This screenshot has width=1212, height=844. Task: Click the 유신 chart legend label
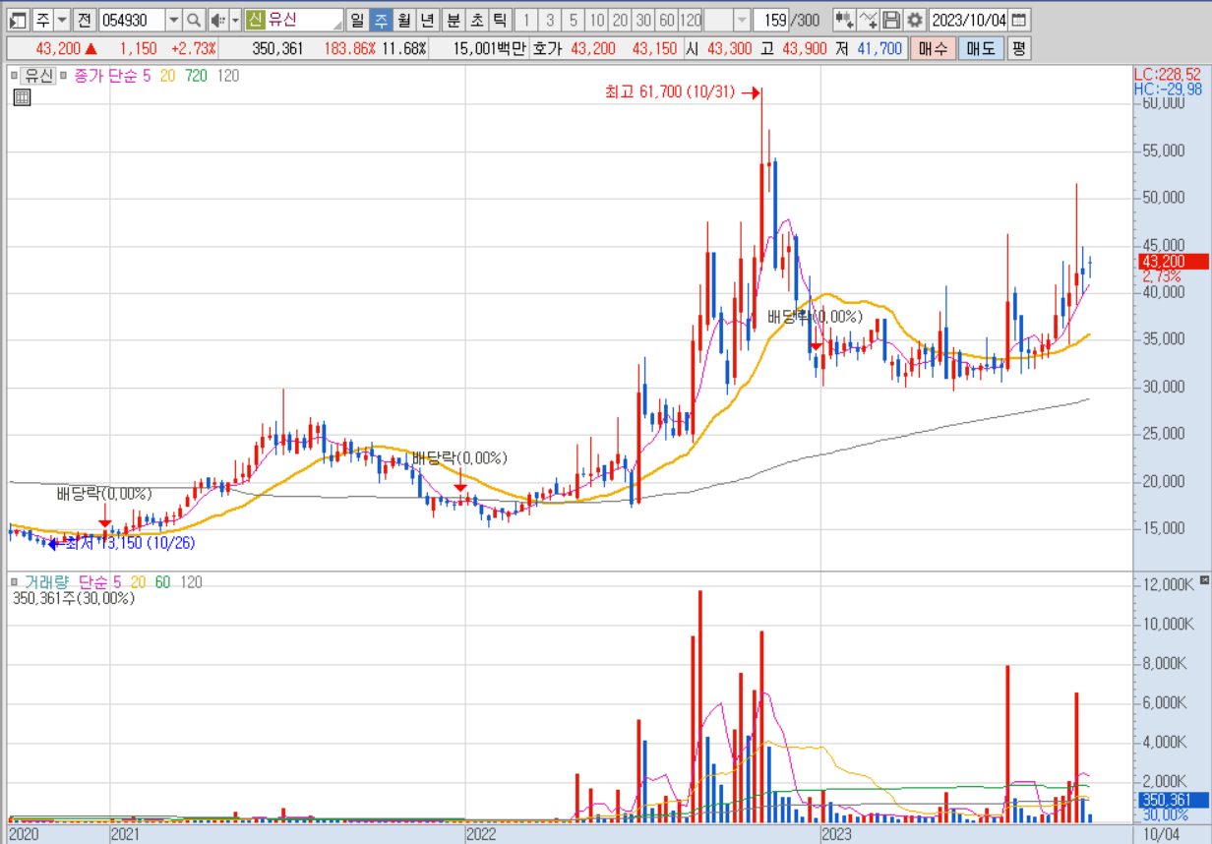38,75
